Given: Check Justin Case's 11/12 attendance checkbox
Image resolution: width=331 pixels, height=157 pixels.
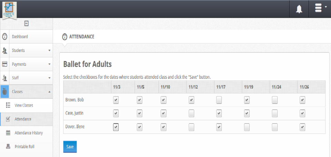Looking at the screenshot, I should [x=191, y=113].
